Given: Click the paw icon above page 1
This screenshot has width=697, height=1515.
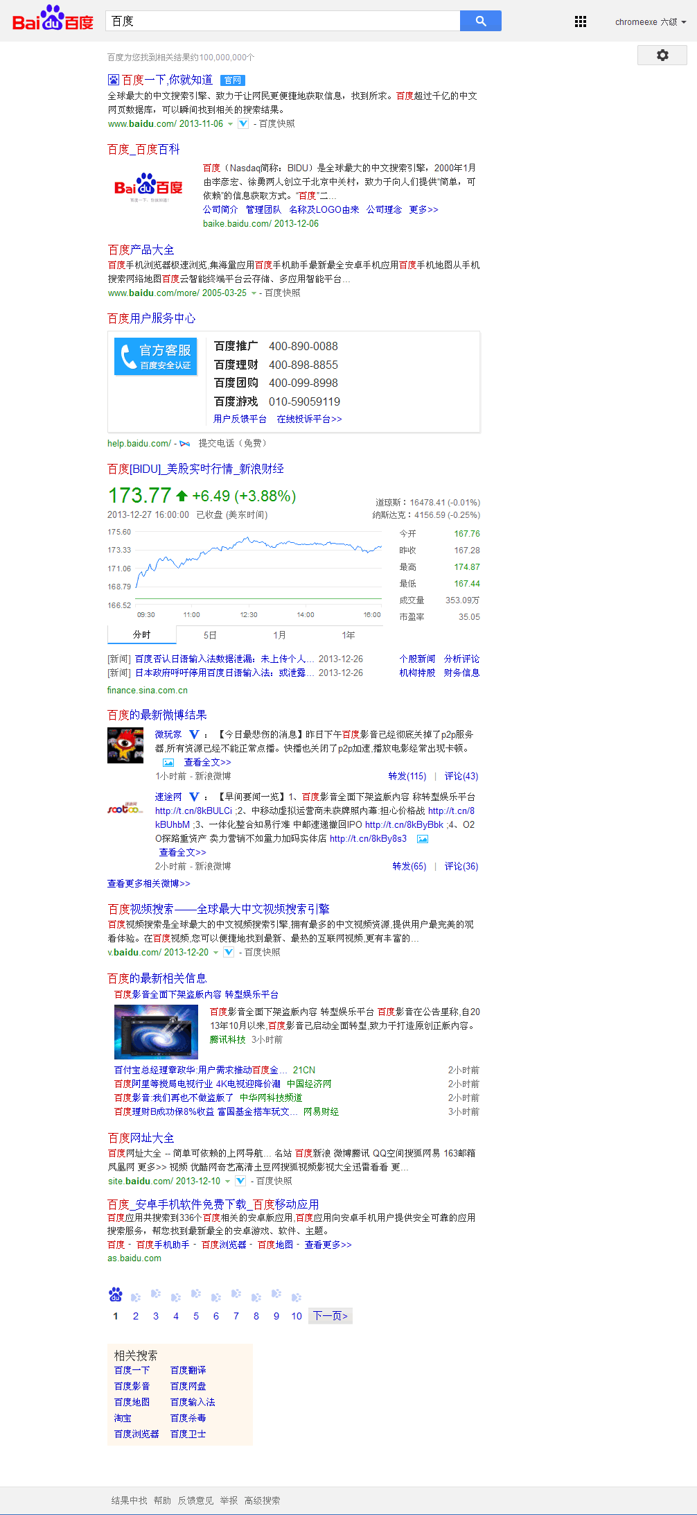Looking at the screenshot, I should pos(116,1295).
